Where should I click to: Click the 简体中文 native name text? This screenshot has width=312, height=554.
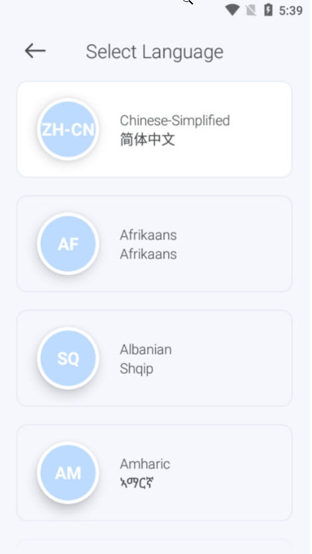147,140
